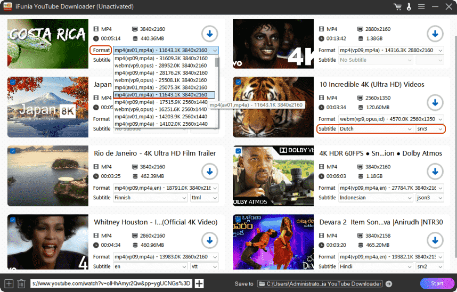Click the key activation icon
Viewport: 457px width, 292px height.
tap(409, 6)
